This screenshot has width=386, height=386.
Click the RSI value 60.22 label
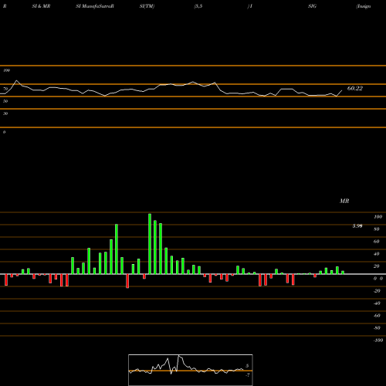click(355, 88)
